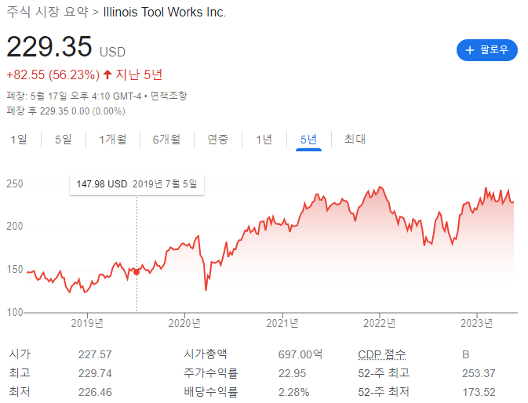Click the red data point on chart
The image size is (528, 403).
(137, 272)
